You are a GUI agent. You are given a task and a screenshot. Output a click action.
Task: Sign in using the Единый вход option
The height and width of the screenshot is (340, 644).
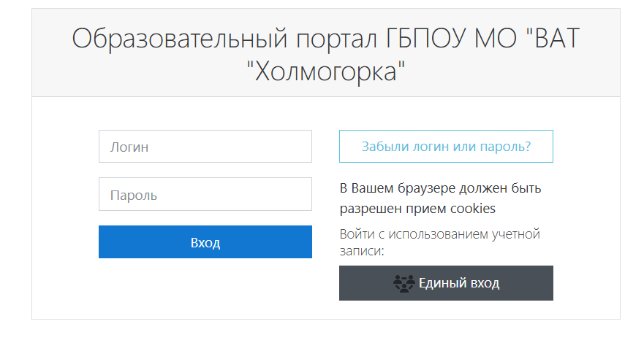446,283
